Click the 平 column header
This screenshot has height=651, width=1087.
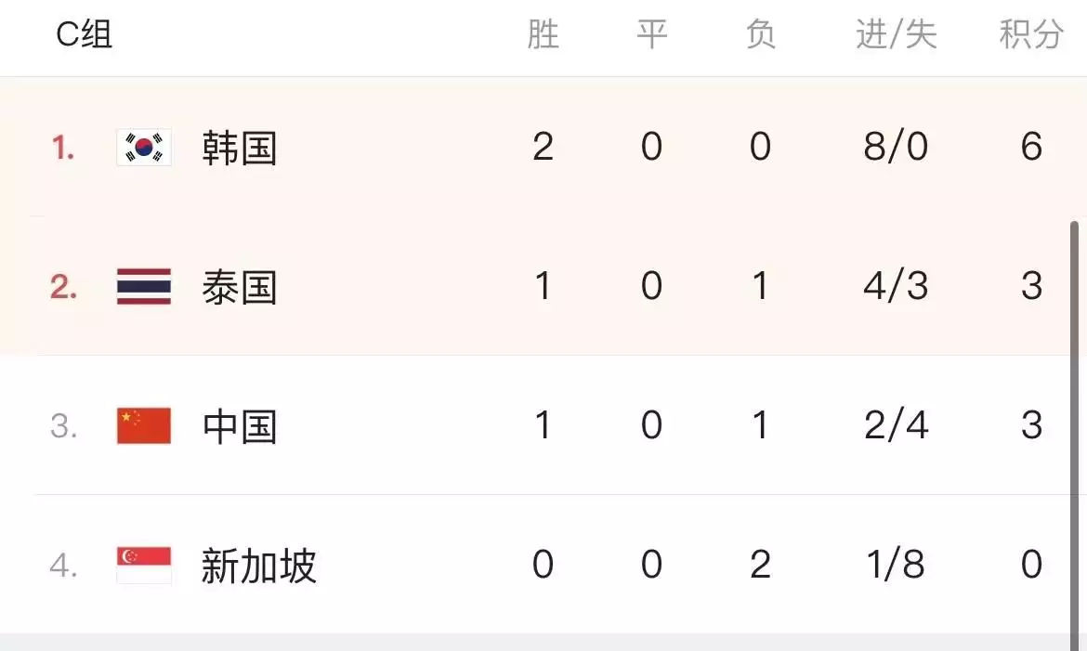click(x=651, y=35)
